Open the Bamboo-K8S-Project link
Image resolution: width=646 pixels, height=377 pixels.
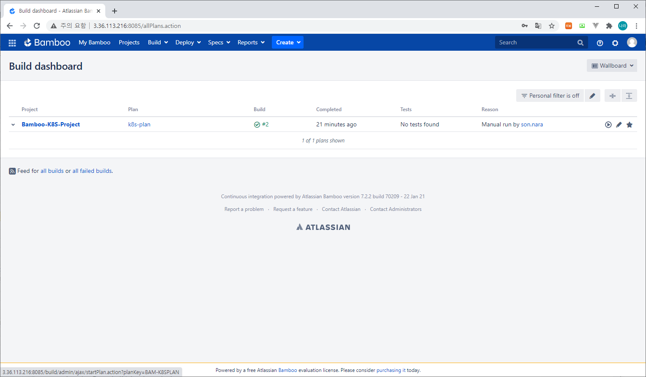[51, 125]
